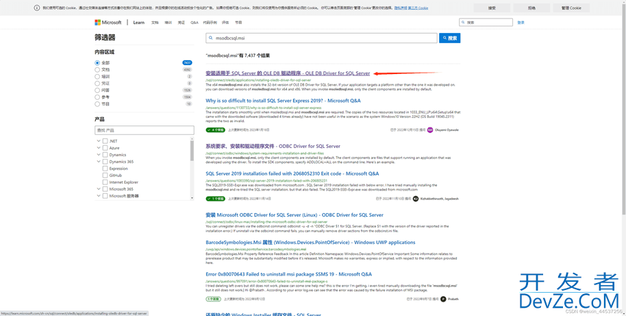
Task: Open the OLE DB Driver for SQL Server result
Action: (288, 73)
